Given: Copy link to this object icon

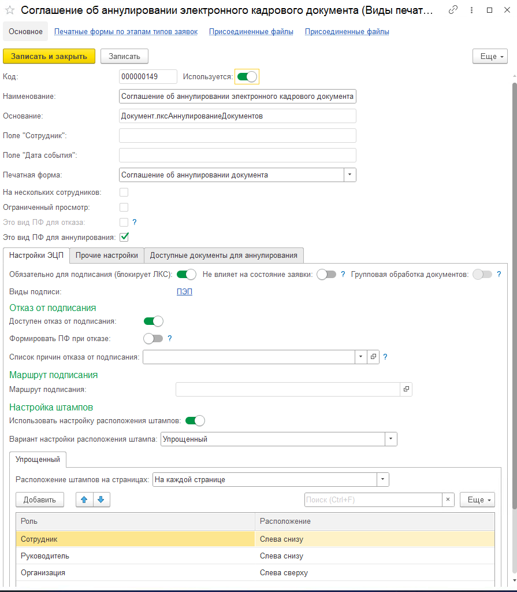Looking at the screenshot, I should pyautogui.click(x=453, y=10).
